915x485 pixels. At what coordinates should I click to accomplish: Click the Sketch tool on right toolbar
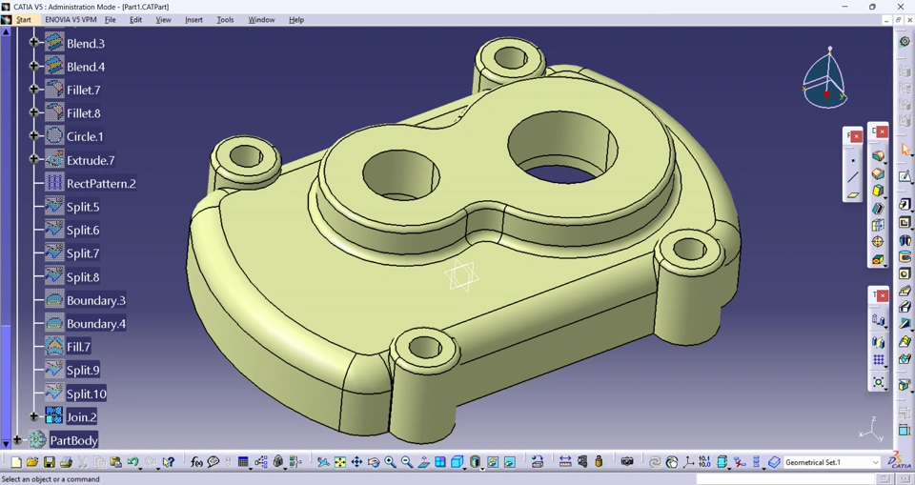(x=905, y=176)
